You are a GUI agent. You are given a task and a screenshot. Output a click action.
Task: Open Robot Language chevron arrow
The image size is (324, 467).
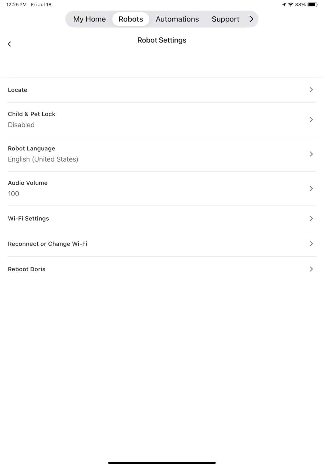tap(311, 154)
